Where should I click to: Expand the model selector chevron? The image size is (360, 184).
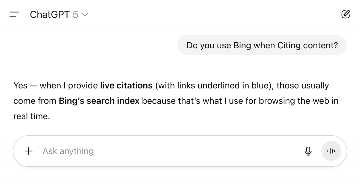click(x=85, y=15)
